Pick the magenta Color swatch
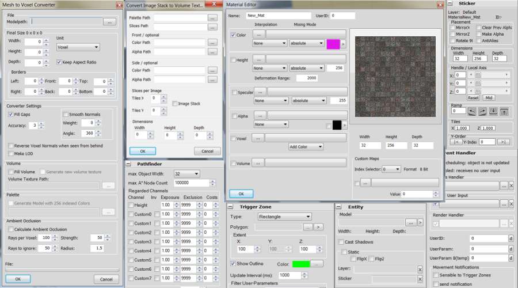Screen dimensions: 518x288 click(333, 44)
